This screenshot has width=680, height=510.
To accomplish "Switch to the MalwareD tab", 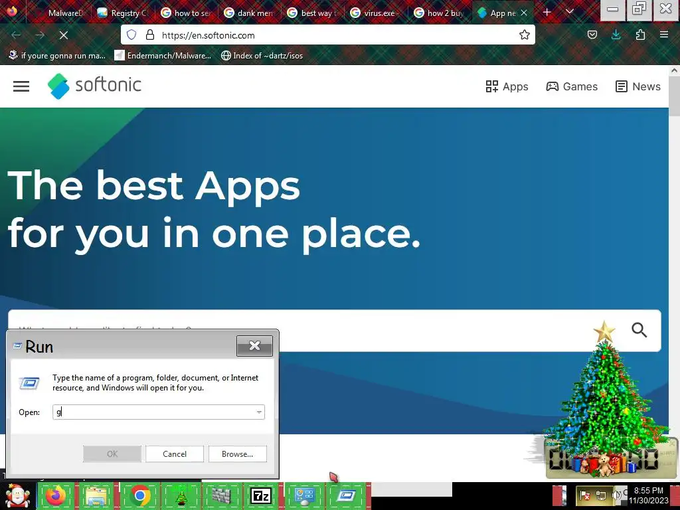I will (x=60, y=13).
